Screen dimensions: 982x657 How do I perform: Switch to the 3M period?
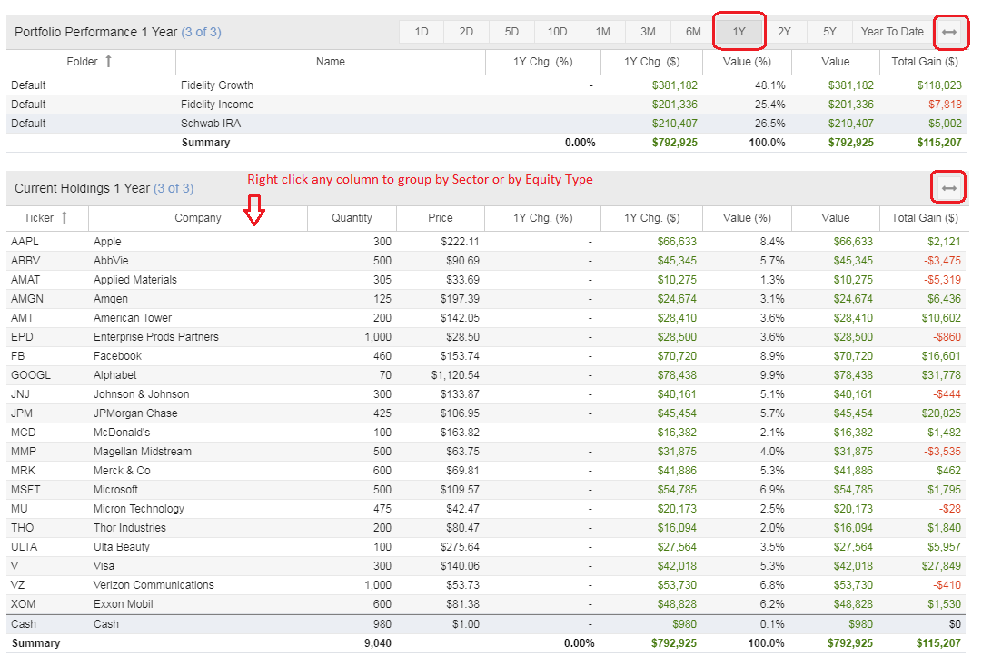click(648, 32)
